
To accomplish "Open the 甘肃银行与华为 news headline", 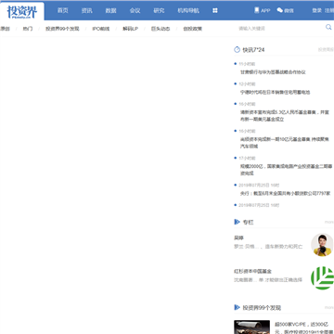I will 273,72.
